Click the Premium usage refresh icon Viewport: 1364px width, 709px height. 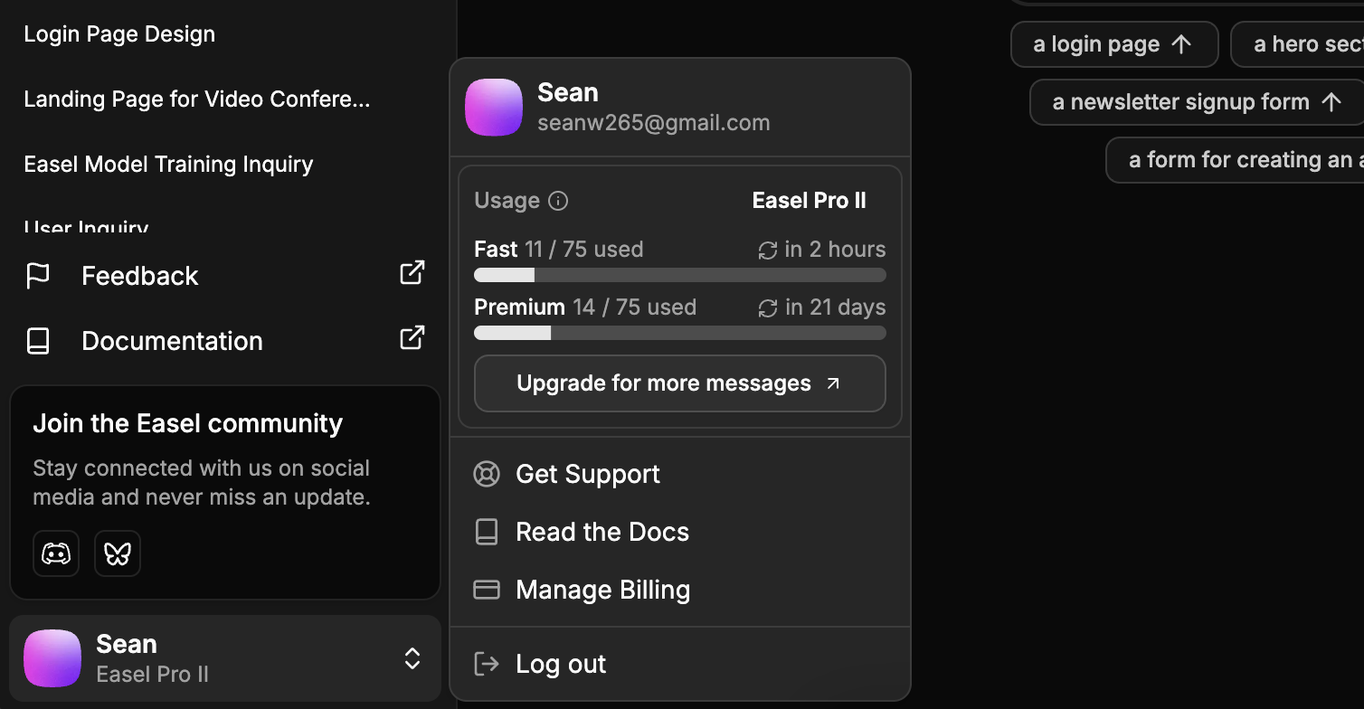tap(768, 307)
